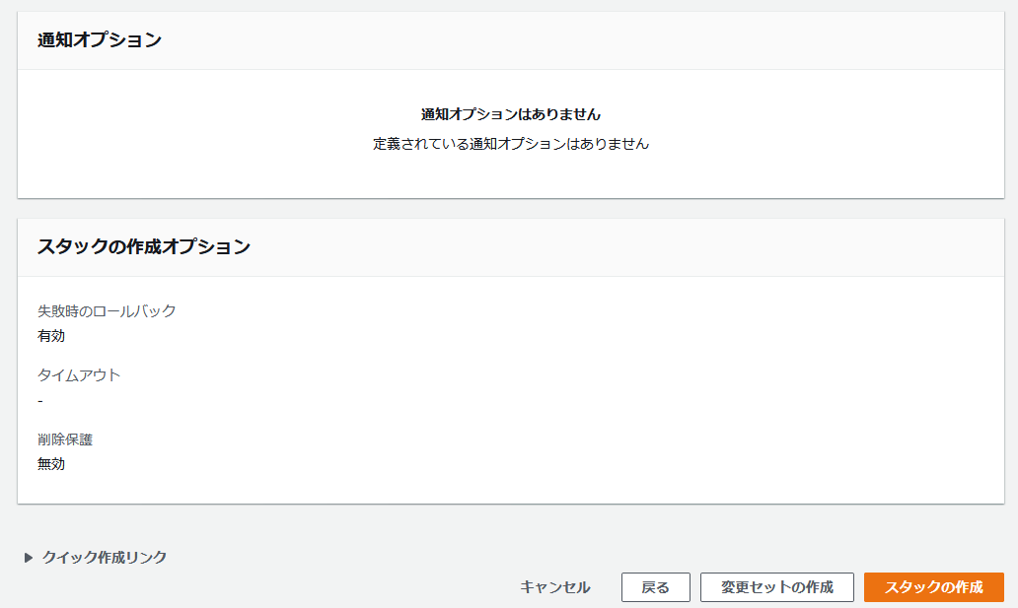Go back with the 戻る button
The height and width of the screenshot is (608, 1018).
(655, 587)
